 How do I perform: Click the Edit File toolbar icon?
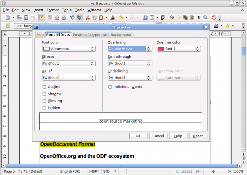41,18
